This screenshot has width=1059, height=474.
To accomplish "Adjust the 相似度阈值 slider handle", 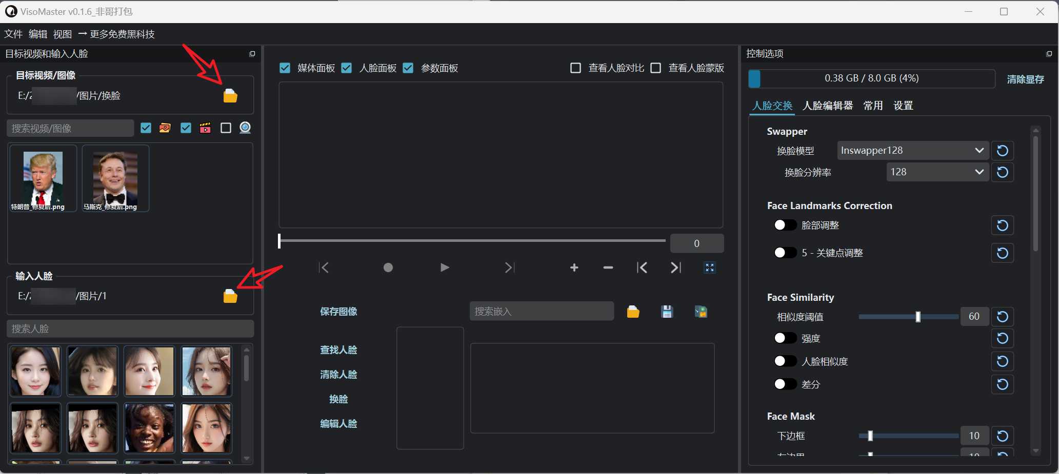I will point(918,317).
